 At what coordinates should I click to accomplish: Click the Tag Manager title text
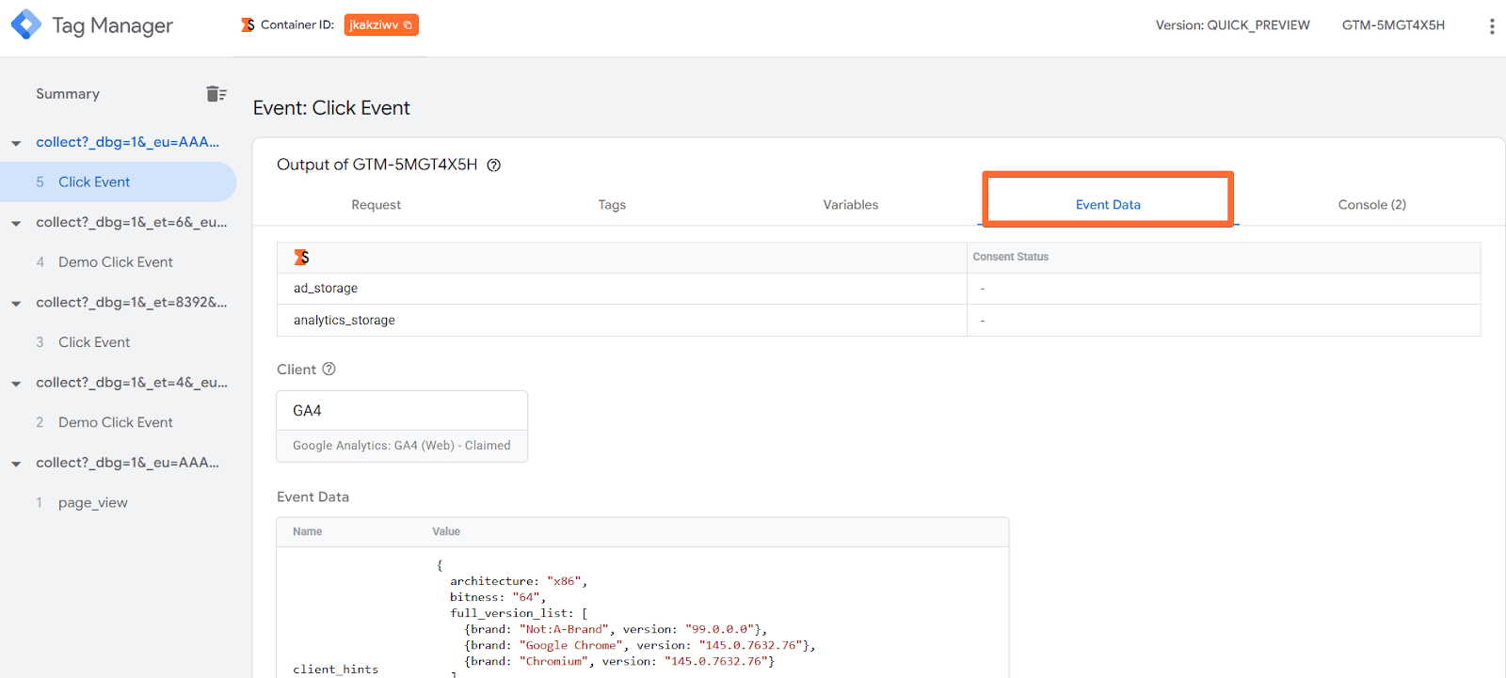click(x=112, y=25)
